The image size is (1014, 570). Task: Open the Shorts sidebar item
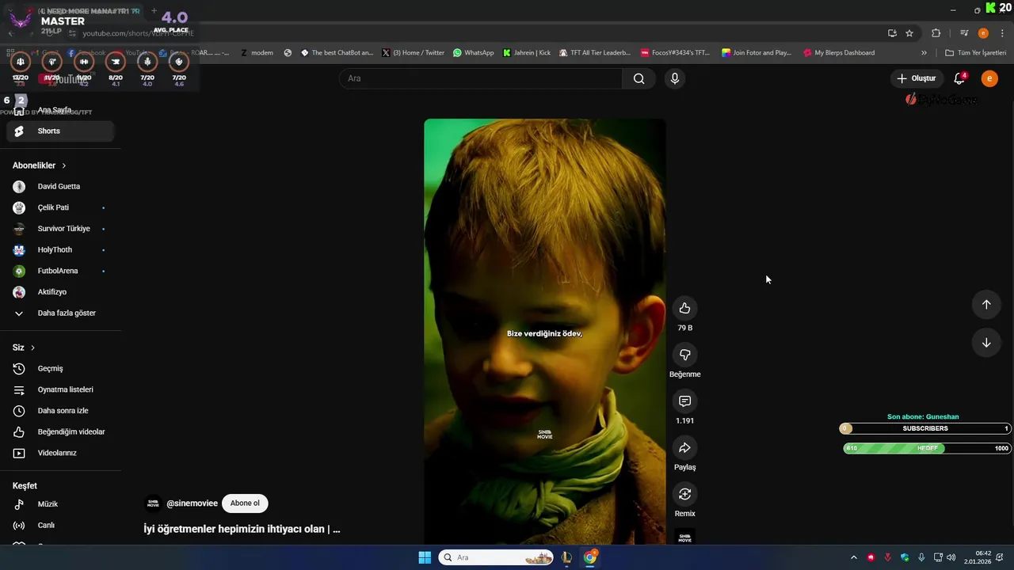coord(60,131)
